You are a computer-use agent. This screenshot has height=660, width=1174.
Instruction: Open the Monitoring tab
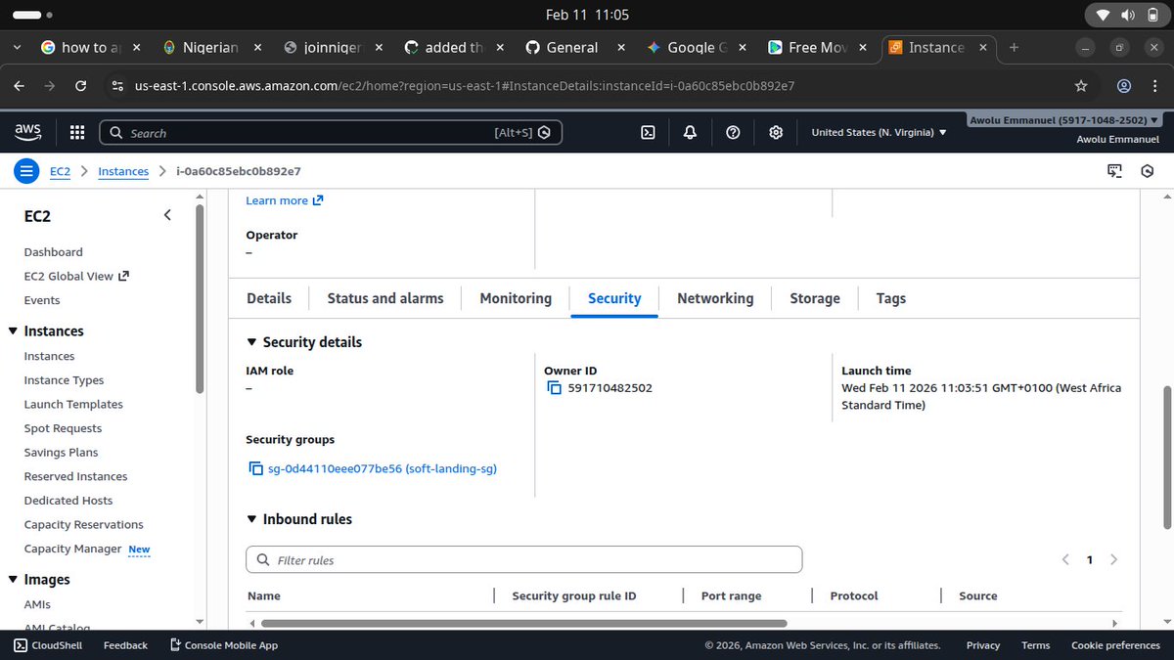tap(516, 299)
